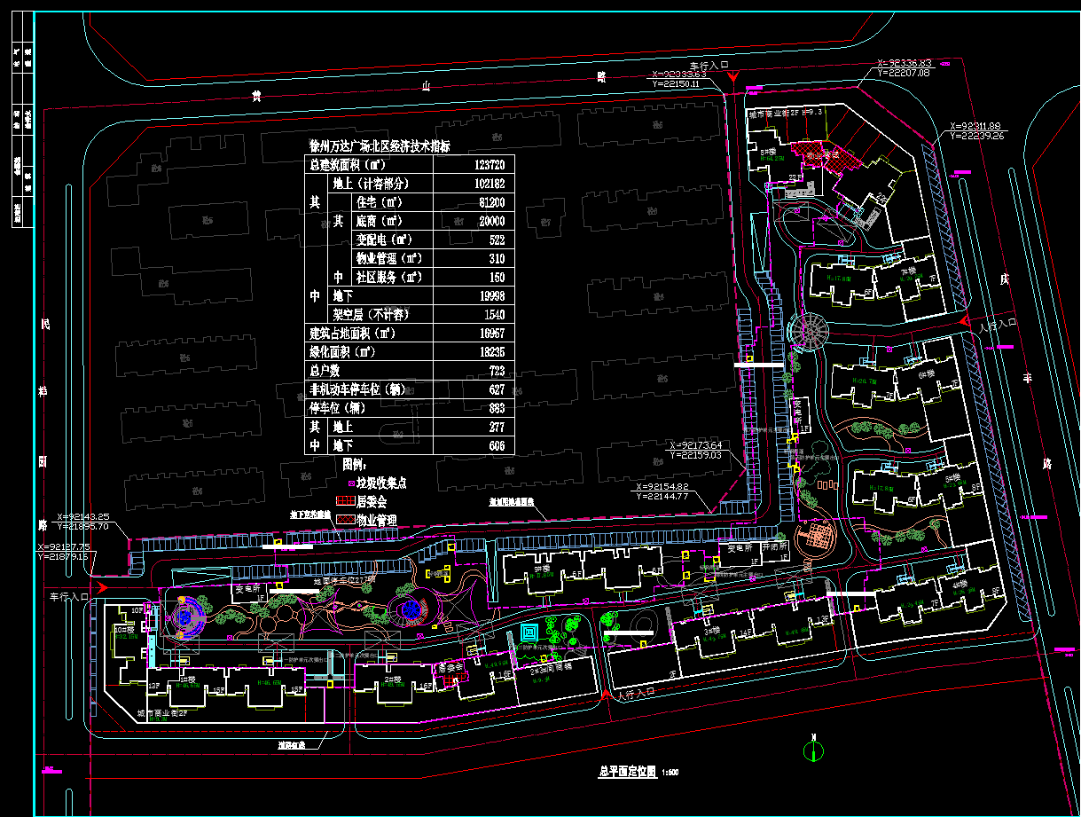Image resolution: width=1081 pixels, height=817 pixels.
Task: Select the red grid 居委会 legend symbol
Action: tap(346, 502)
